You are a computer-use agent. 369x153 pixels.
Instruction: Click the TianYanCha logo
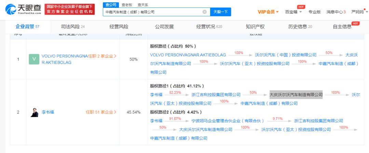(x=23, y=10)
